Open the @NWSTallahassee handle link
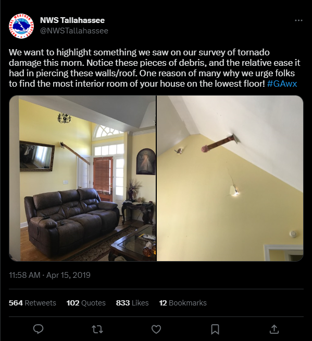This screenshot has width=312, height=341. tap(74, 31)
